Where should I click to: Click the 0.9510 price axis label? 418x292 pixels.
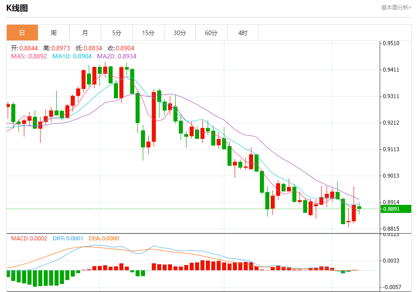click(x=391, y=43)
